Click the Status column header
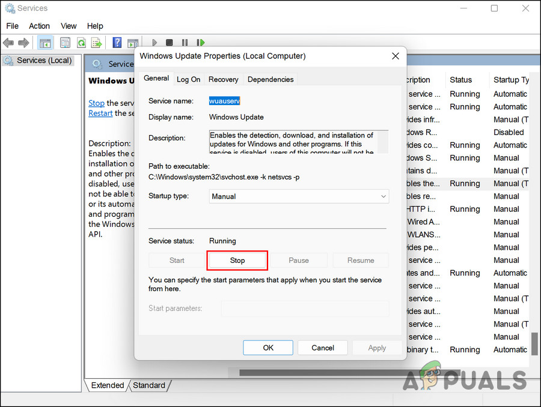Image resolution: width=541 pixels, height=407 pixels. tap(460, 80)
